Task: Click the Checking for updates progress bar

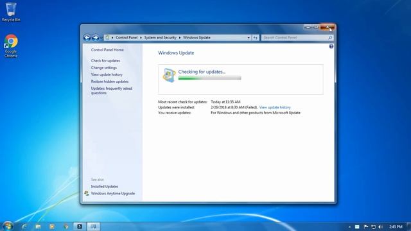Action: tap(210, 78)
